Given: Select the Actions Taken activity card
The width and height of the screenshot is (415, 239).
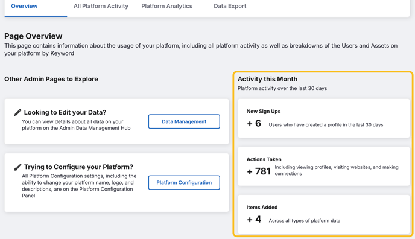Looking at the screenshot, I should [x=324, y=167].
